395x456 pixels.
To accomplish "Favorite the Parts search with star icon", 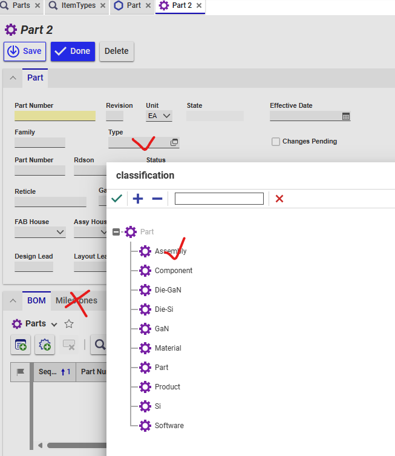I will coord(69,323).
